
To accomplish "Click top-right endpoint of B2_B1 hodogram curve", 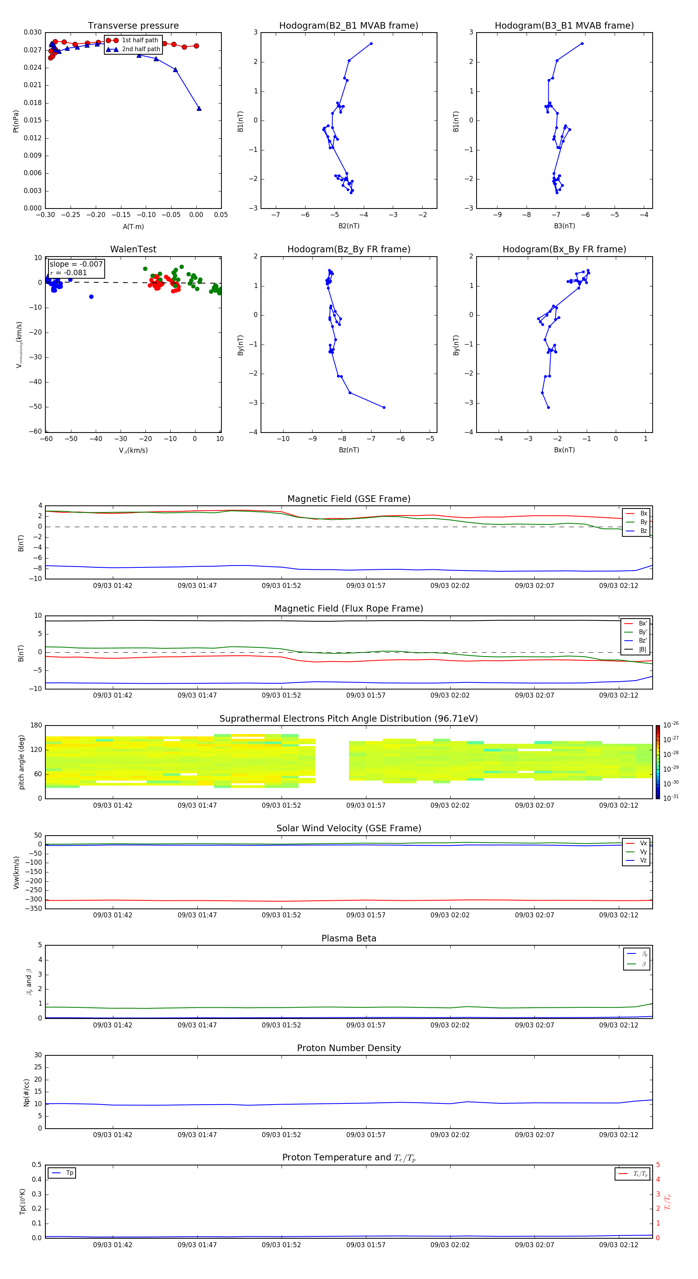I will coord(371,44).
